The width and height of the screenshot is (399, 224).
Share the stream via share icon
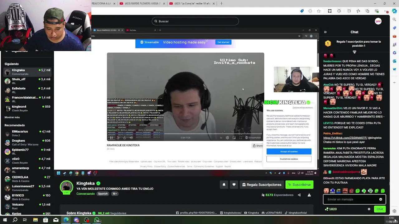[x=299, y=195]
